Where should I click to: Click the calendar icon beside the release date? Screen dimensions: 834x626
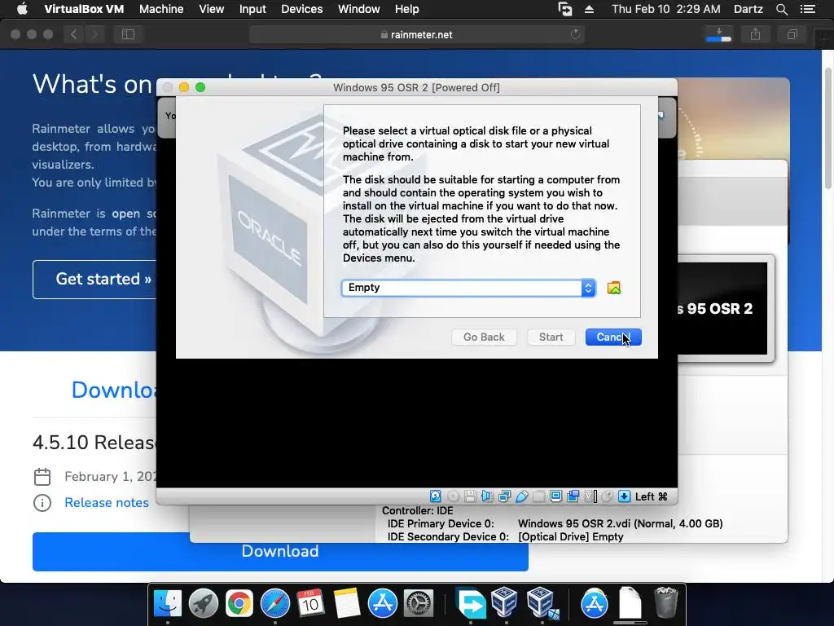pyautogui.click(x=42, y=476)
